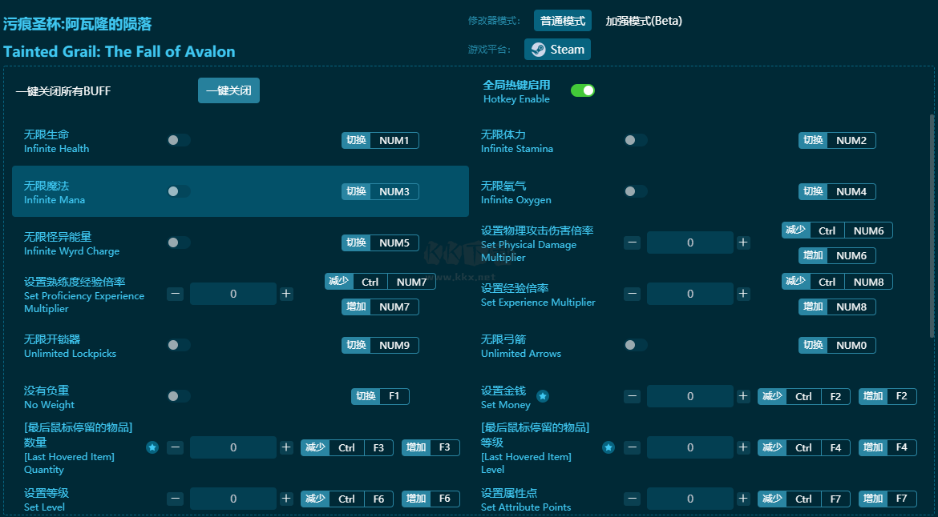Decrease Proficiency Experience Multiplier with minus
The height and width of the screenshot is (517, 938).
tap(176, 294)
